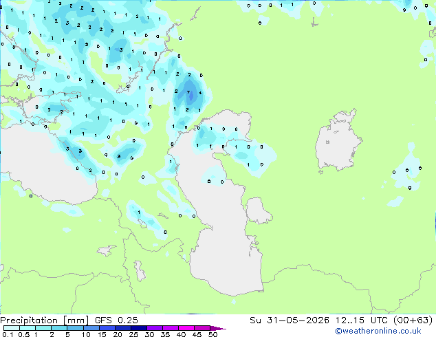The height and width of the screenshot is (337, 436).
Task: Click the '12..15 UTC' time text
Action: pos(361,320)
